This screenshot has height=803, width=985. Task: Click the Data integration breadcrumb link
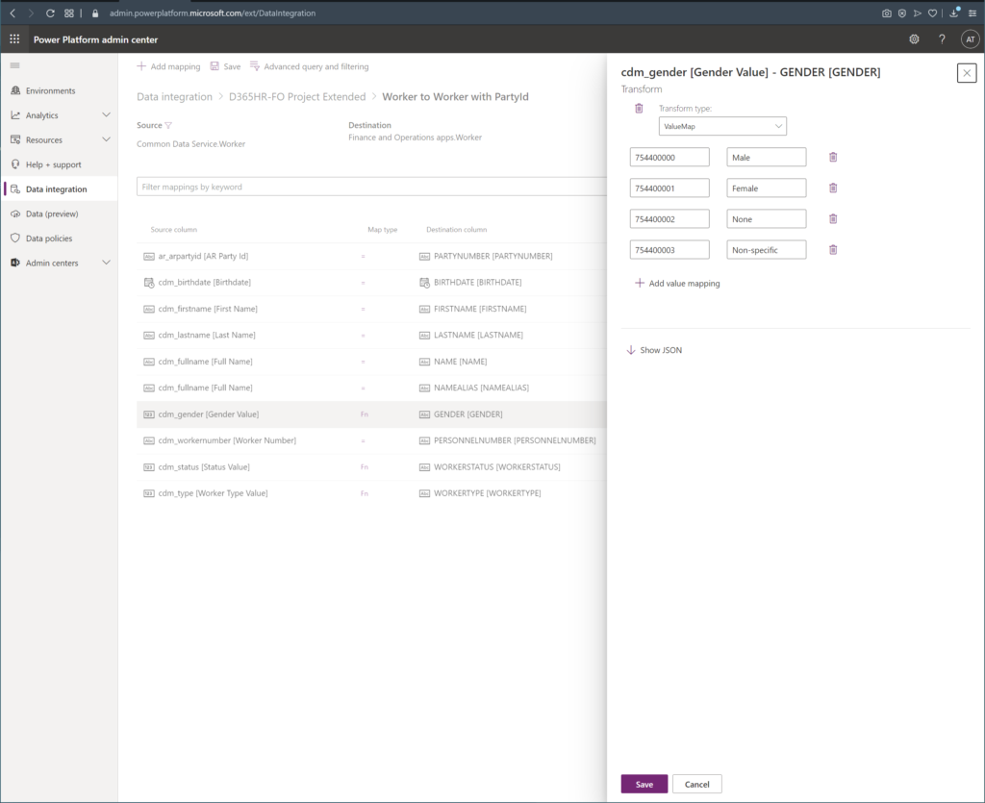pyautogui.click(x=174, y=97)
